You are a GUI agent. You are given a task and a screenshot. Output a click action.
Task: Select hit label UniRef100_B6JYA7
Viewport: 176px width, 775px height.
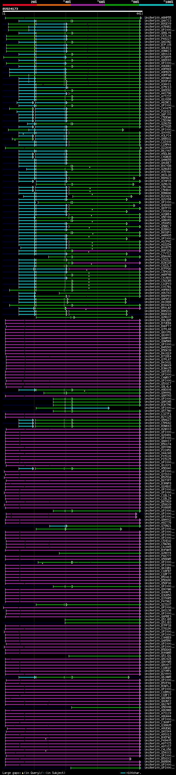pyautogui.click(x=158, y=151)
